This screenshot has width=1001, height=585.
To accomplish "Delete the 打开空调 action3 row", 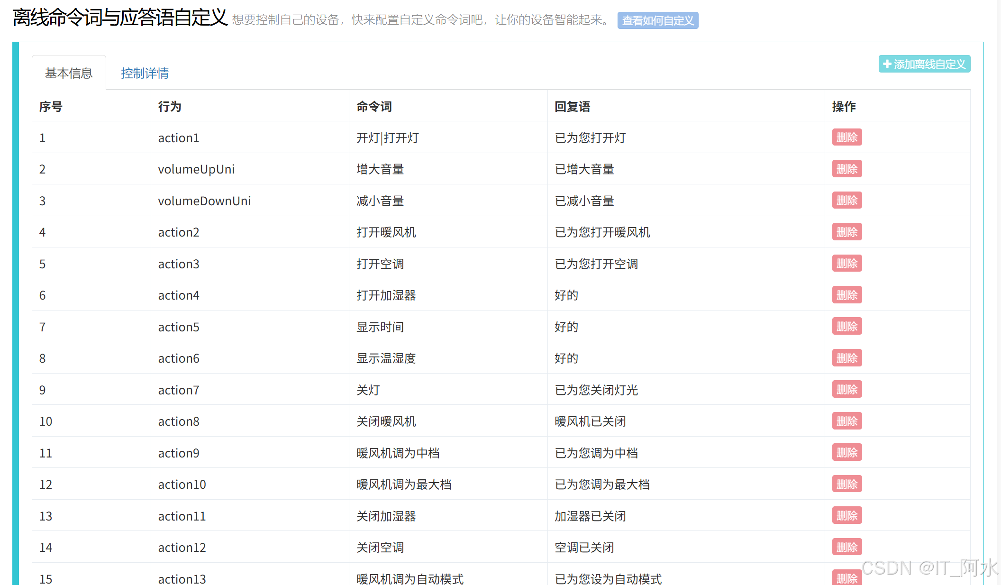I will click(846, 264).
